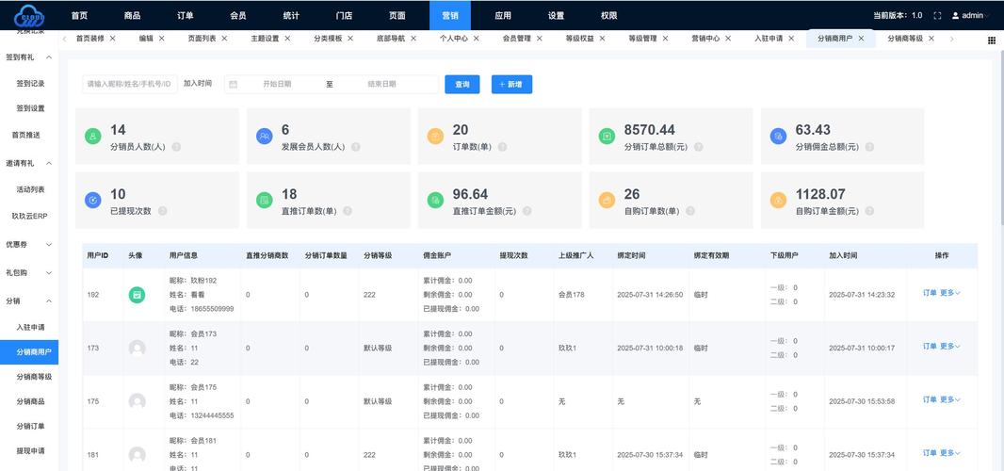Close the 营销中心 tab
This screenshot has height=471, width=1004.
[728, 39]
